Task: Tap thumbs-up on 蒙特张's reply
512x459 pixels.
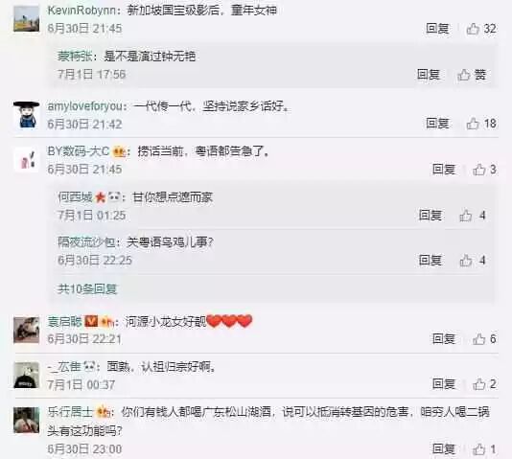Action: tap(463, 75)
